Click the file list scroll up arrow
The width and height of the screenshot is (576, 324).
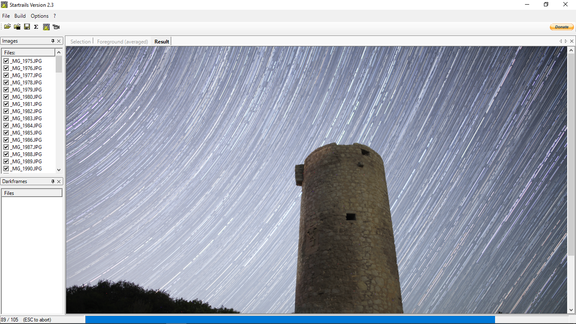pos(59,52)
